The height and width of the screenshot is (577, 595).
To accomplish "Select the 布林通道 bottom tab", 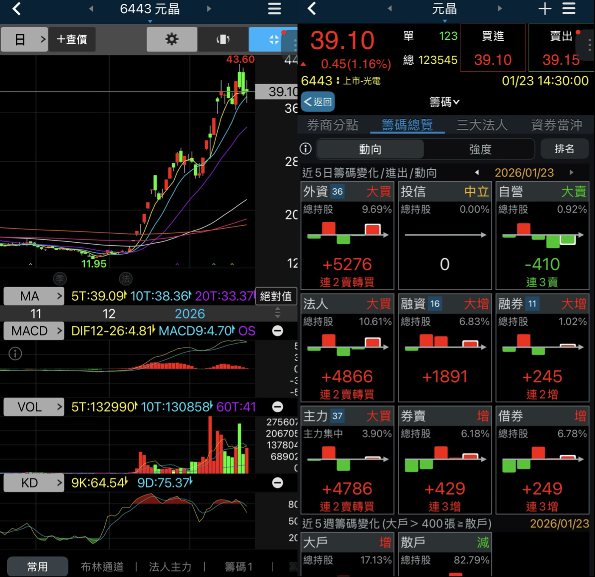I will (102, 566).
